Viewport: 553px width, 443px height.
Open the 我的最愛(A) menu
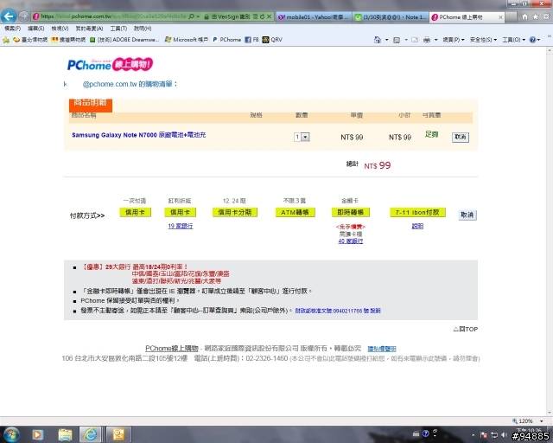coord(89,29)
